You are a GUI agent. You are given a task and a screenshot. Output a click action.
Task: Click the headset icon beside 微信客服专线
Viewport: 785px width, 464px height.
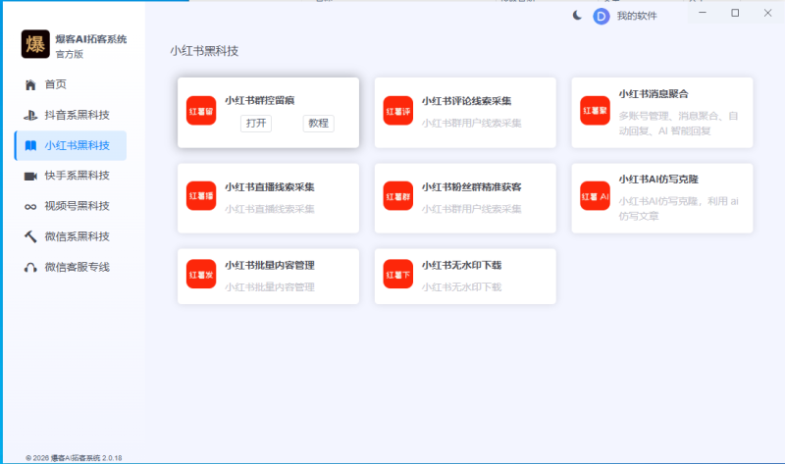(x=30, y=267)
